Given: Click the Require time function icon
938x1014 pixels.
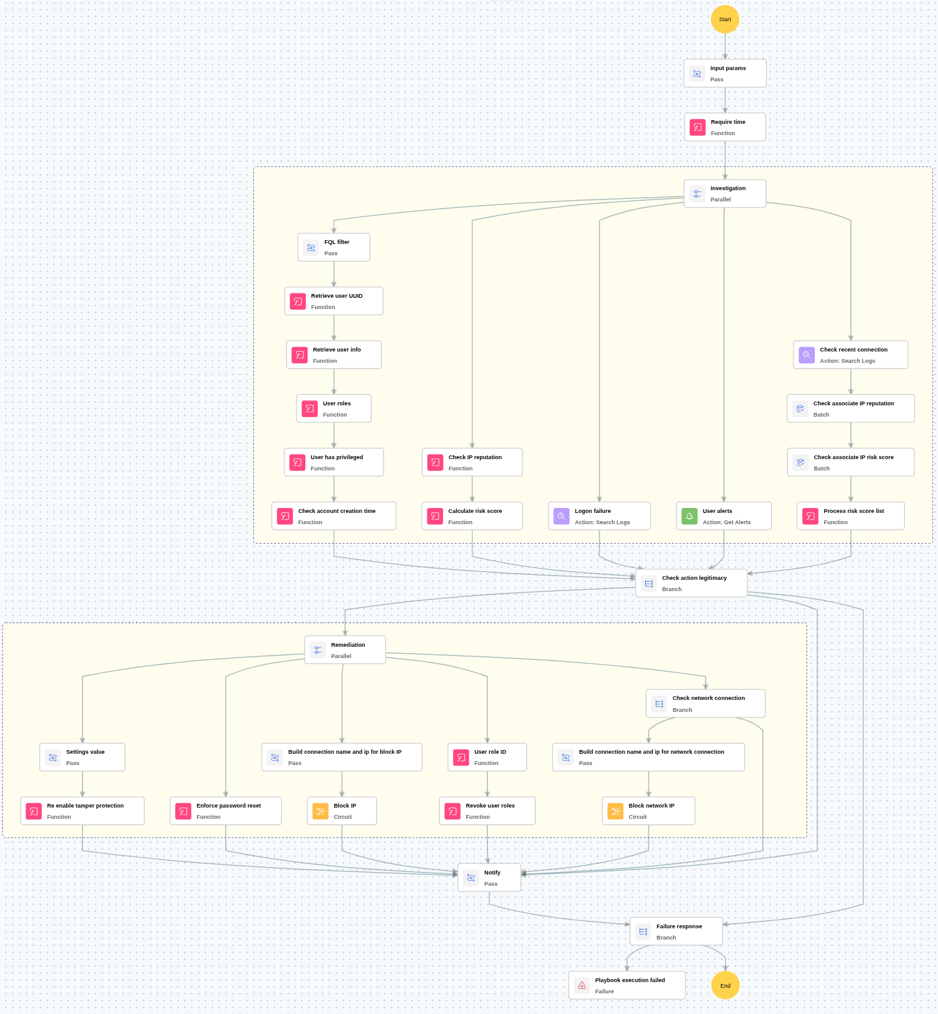Looking at the screenshot, I should (x=698, y=127).
